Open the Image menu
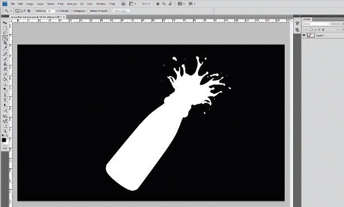Screen dimensions: 344x207 point(30,4)
